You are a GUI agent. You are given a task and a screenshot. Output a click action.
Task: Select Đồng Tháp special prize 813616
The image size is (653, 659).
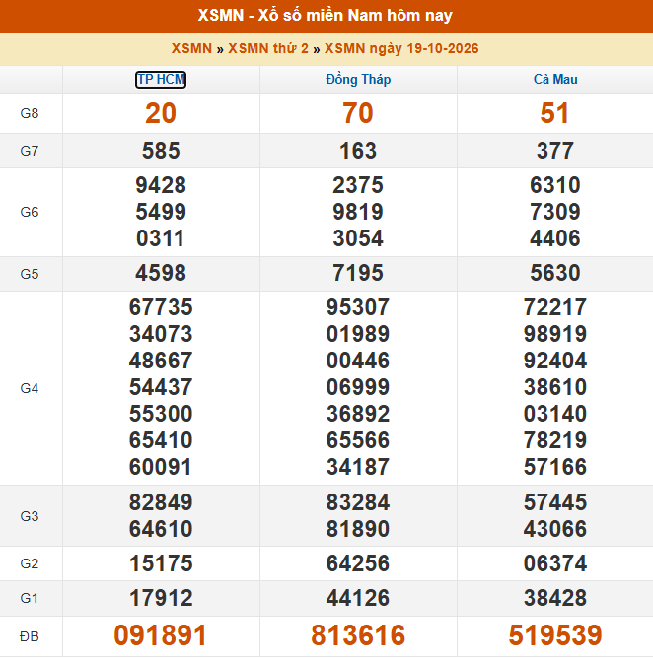(x=358, y=635)
